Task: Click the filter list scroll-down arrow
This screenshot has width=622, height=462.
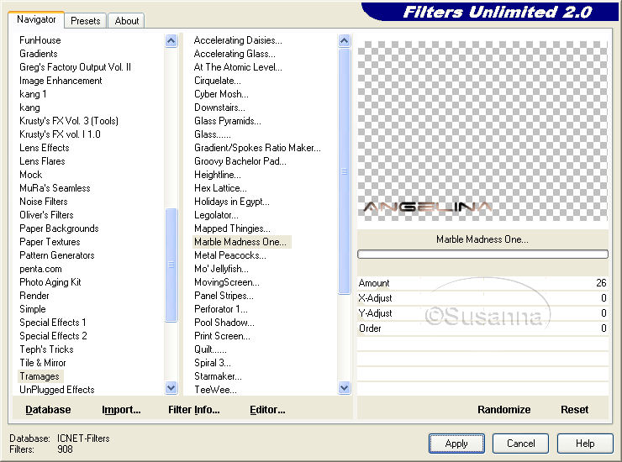Action: (345, 387)
